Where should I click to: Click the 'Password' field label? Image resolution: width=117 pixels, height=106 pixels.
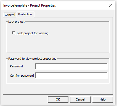click(16, 66)
